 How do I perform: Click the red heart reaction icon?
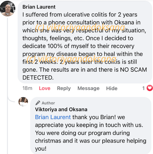point(150,88)
